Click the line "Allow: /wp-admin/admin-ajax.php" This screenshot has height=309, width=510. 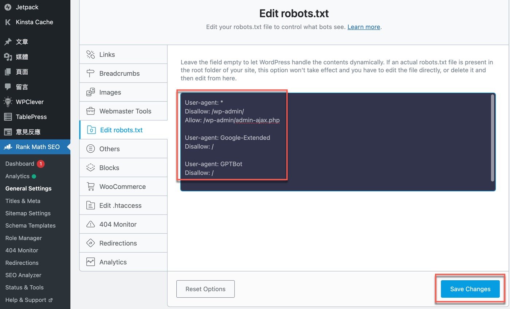click(x=232, y=120)
